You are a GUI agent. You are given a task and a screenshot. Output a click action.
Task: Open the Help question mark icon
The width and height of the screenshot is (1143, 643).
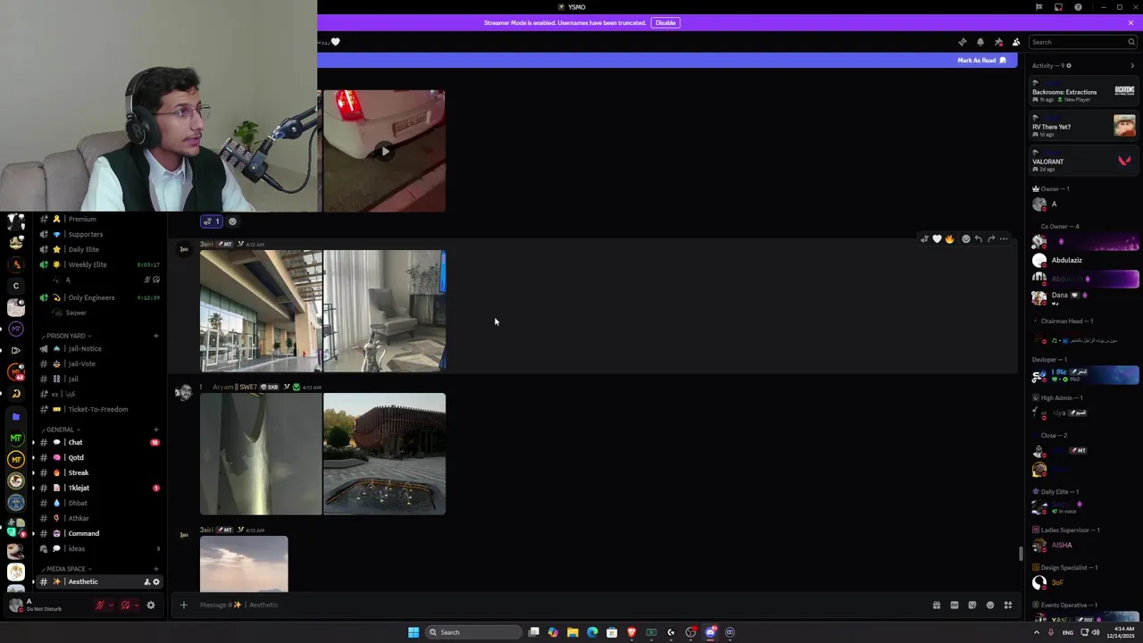coord(1078,7)
